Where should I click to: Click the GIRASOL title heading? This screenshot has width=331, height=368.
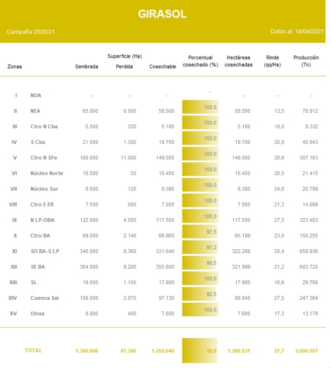click(162, 15)
